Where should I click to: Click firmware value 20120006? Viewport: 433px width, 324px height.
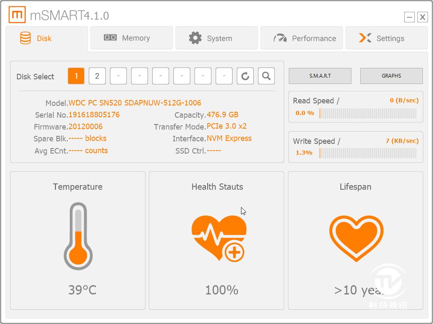[x=85, y=127]
